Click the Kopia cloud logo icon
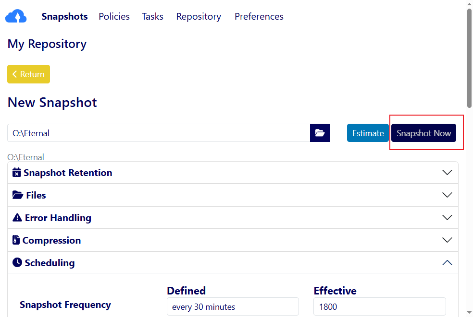 coord(16,17)
